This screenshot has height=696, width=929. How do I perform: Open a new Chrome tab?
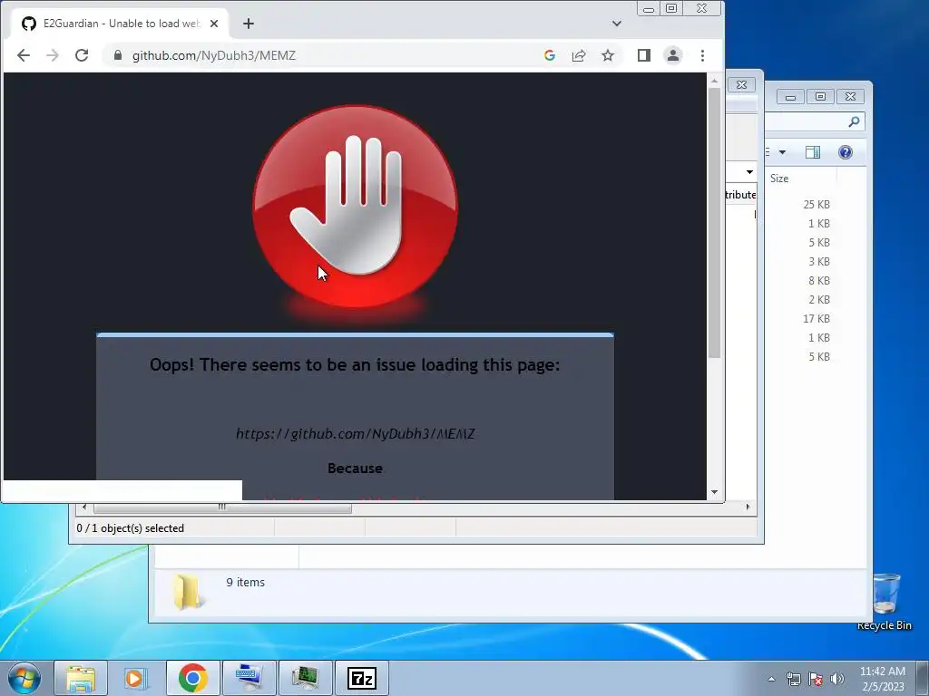click(249, 24)
